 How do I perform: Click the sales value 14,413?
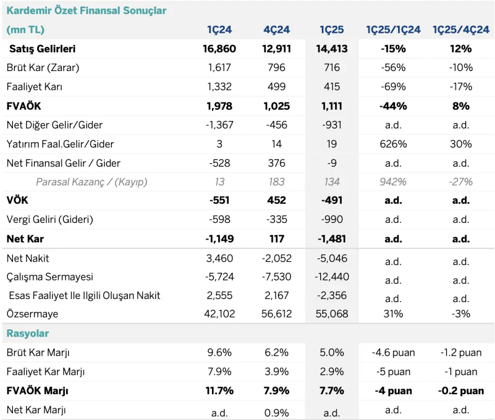(332, 49)
